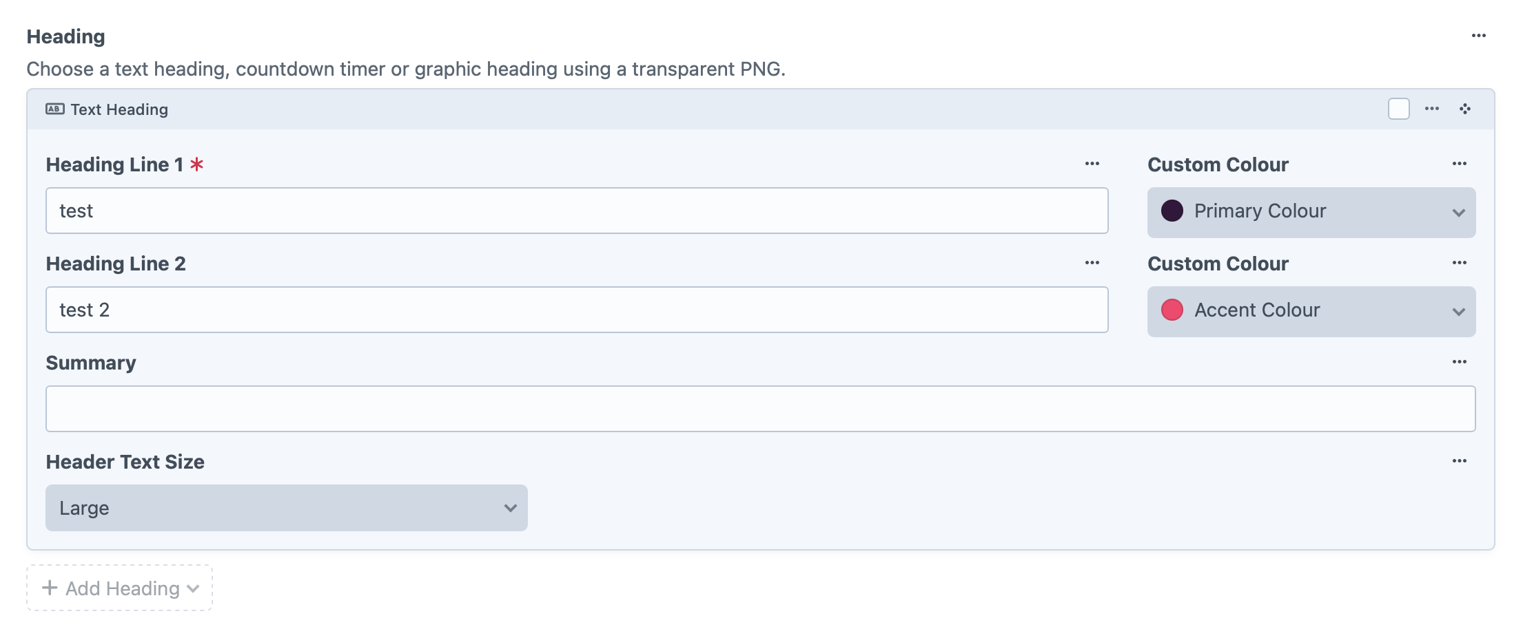Click the dark Primary Colour swatch
This screenshot has height=629, width=1523.
click(x=1172, y=211)
